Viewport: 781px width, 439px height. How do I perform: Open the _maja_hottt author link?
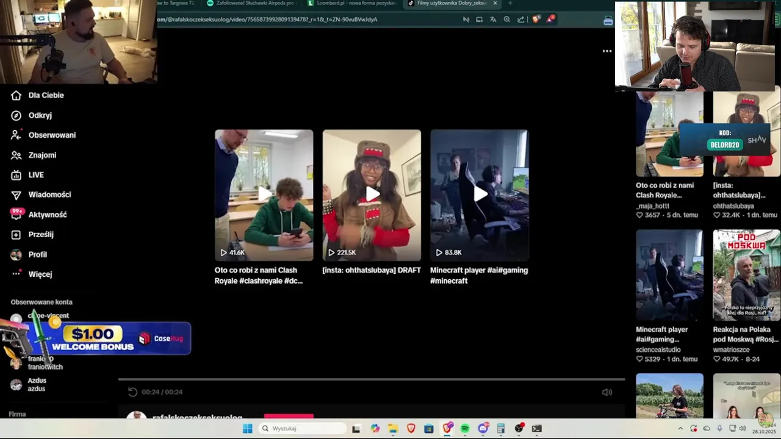point(652,206)
